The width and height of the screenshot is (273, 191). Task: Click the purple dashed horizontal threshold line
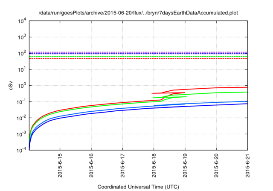point(128,52)
